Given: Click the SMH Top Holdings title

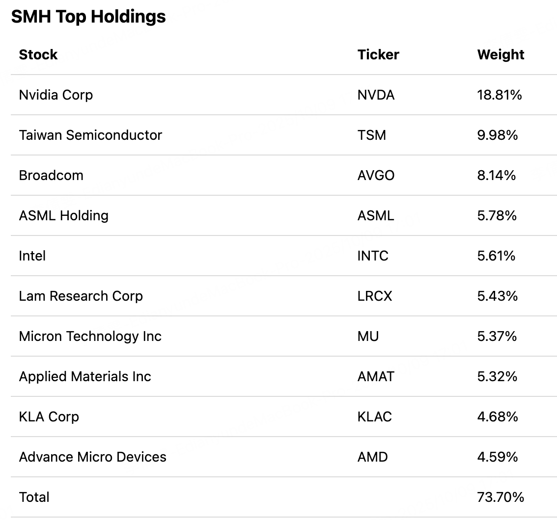Looking at the screenshot, I should 88,17.
